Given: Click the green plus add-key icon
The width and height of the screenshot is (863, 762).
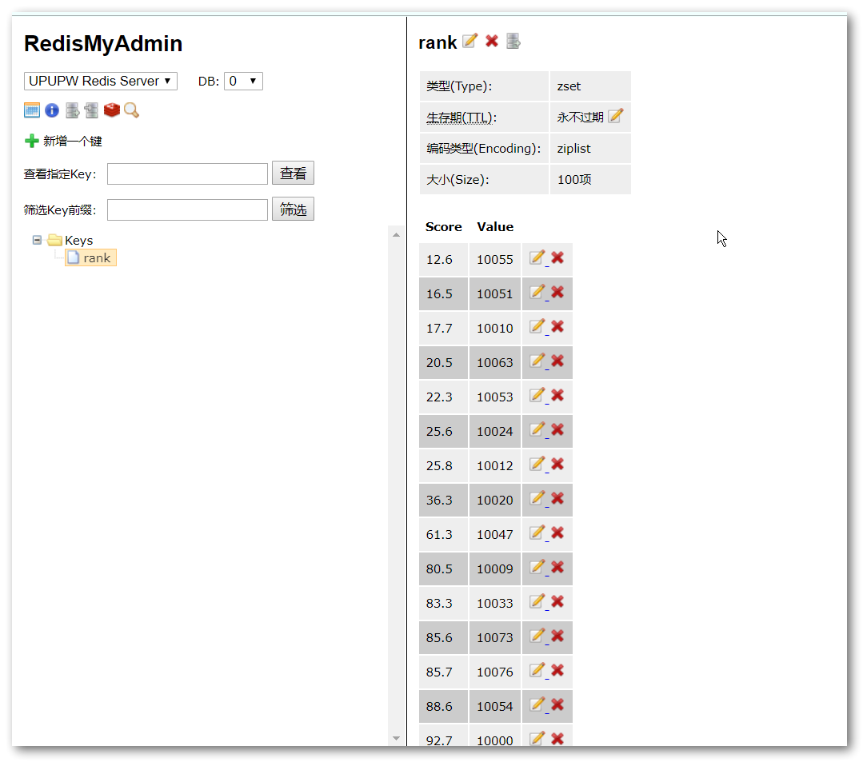Looking at the screenshot, I should point(31,141).
